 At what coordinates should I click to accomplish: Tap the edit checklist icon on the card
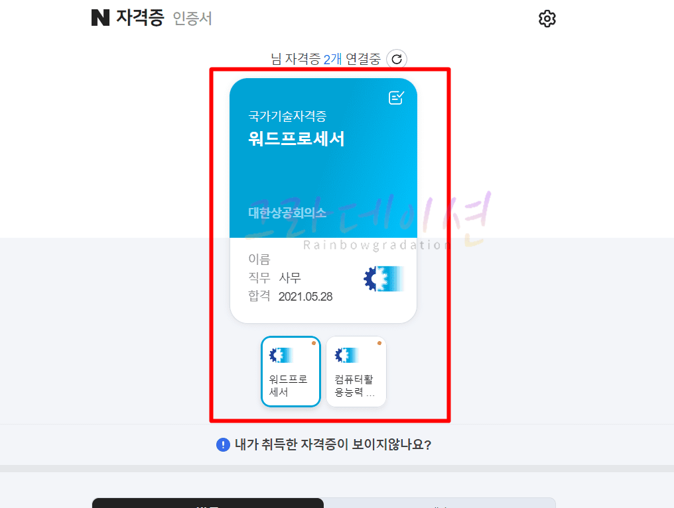[x=396, y=97]
